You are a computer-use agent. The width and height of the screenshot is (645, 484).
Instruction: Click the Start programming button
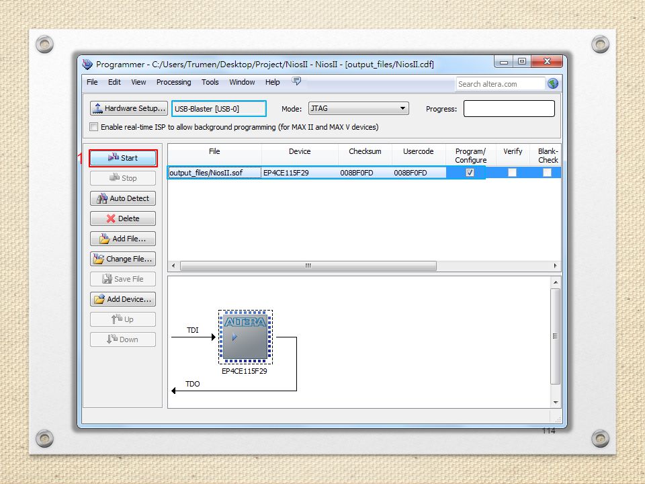pos(123,158)
